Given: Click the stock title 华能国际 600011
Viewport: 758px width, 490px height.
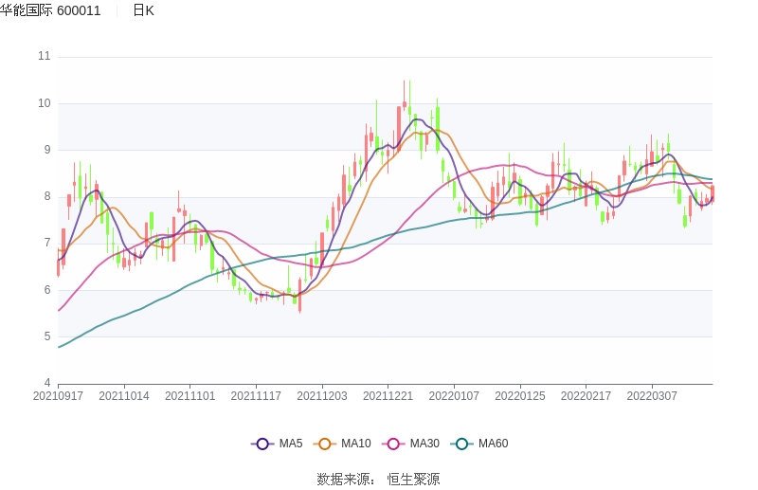Looking at the screenshot, I should point(50,10).
